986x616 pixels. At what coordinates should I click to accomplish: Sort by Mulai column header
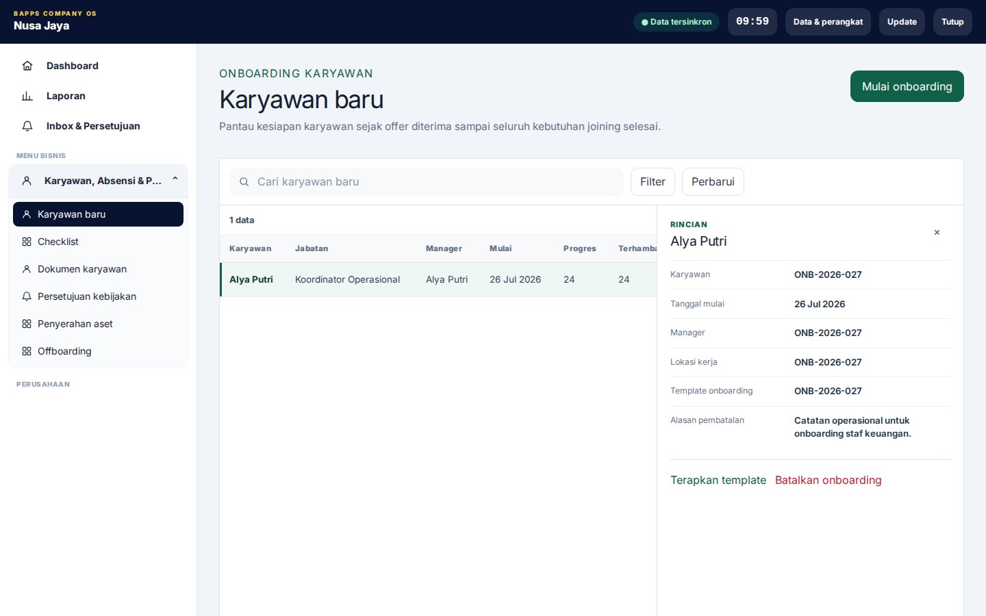tap(501, 248)
